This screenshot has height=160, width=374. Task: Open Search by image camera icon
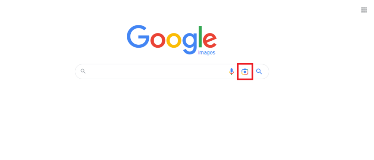[x=245, y=71]
